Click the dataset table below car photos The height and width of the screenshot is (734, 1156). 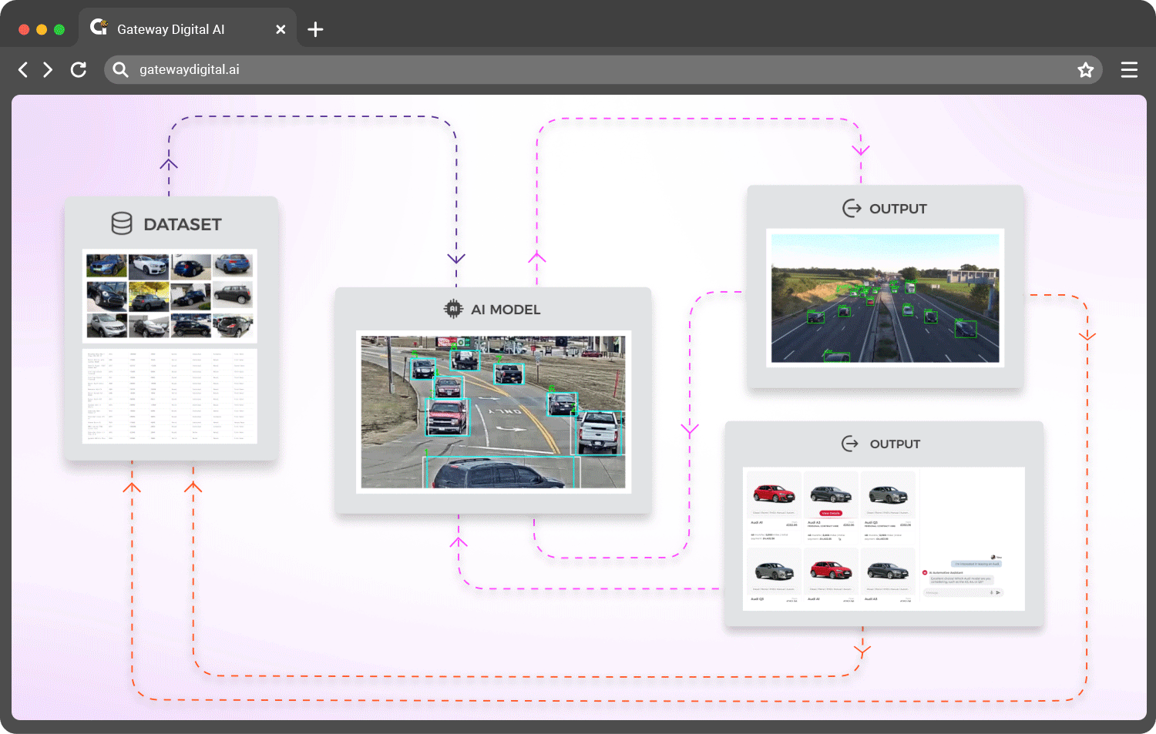click(170, 396)
